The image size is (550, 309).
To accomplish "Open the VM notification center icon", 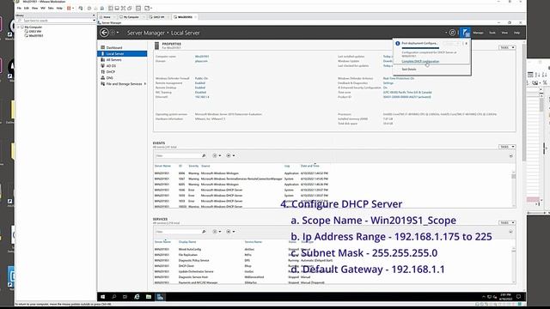I will point(518,297).
